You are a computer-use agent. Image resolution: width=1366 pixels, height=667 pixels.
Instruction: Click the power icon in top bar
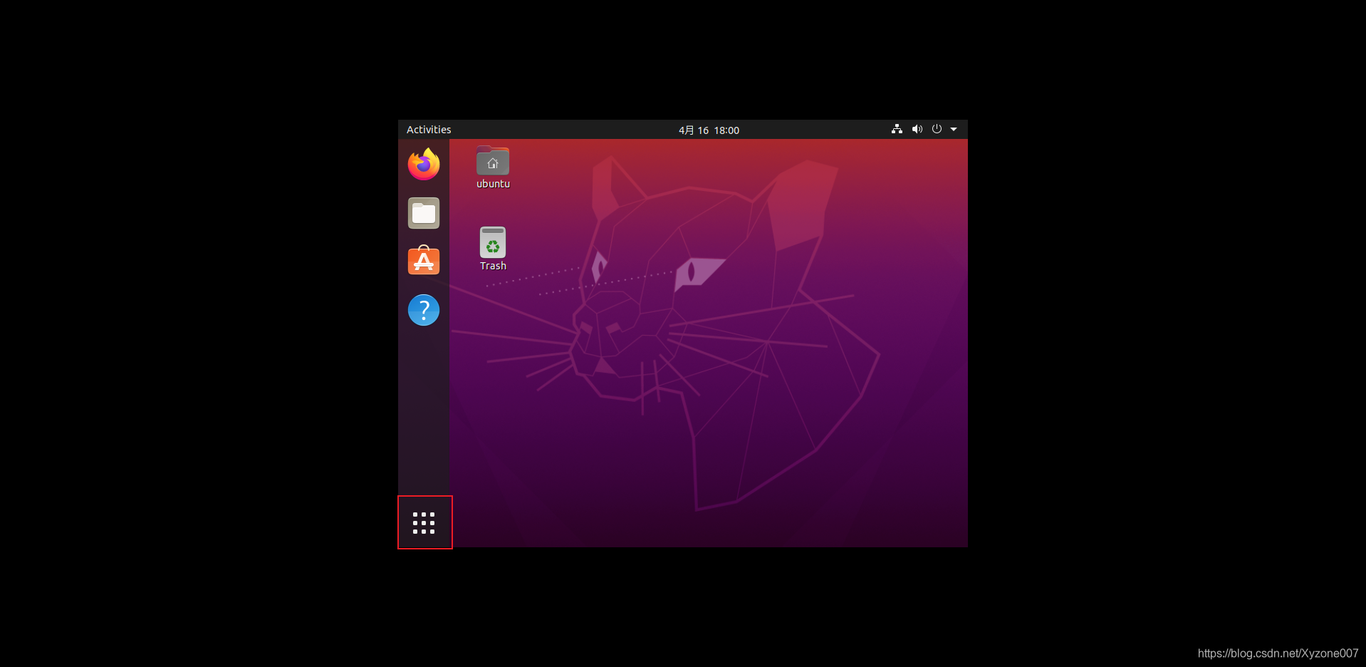937,129
